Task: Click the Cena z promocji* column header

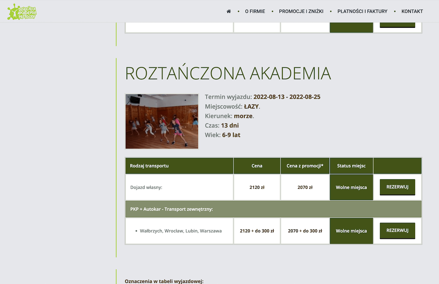Action: (x=305, y=166)
